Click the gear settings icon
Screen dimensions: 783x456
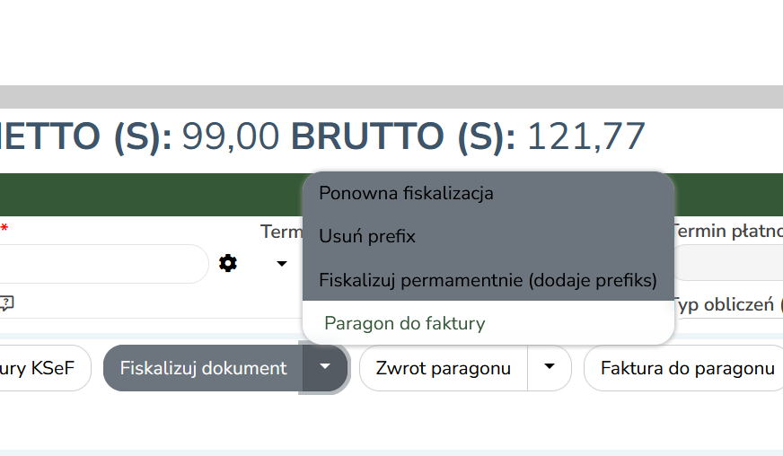(x=228, y=263)
